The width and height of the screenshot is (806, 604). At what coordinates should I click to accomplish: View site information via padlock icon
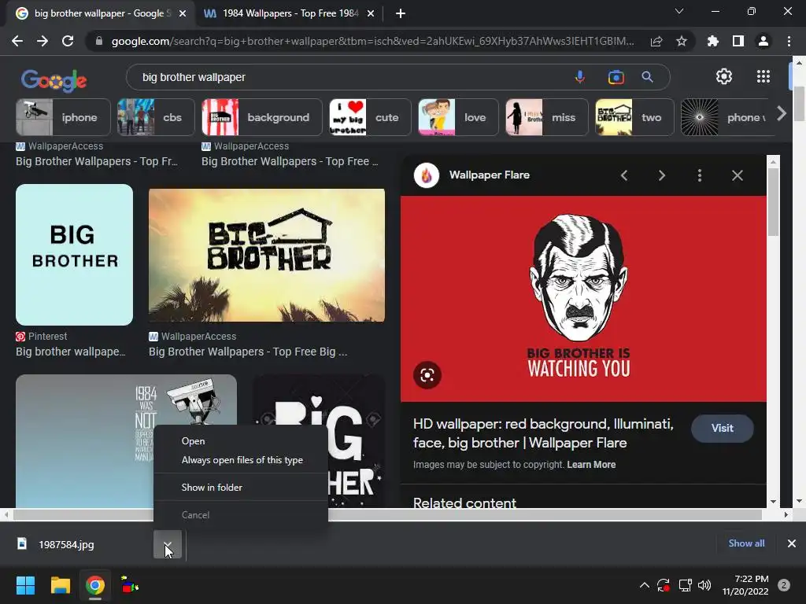click(99, 41)
